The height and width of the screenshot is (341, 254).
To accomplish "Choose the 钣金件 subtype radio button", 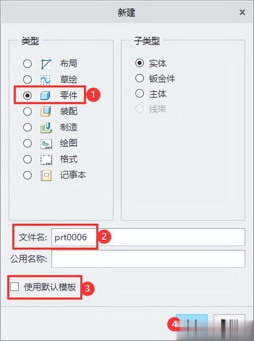I will (x=139, y=78).
